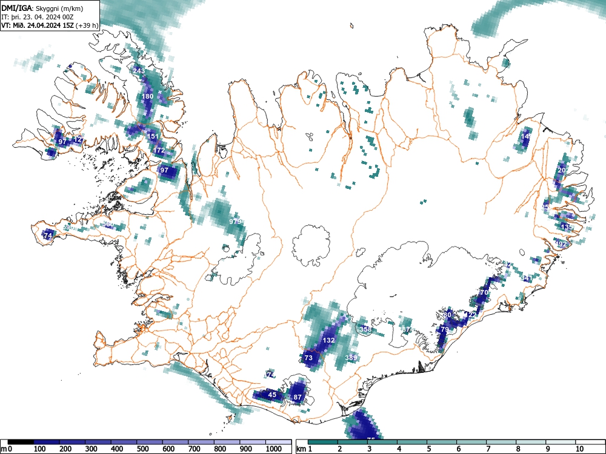Click the 600 m legend color swatch
The width and height of the screenshot is (606, 454).
tap(176, 442)
